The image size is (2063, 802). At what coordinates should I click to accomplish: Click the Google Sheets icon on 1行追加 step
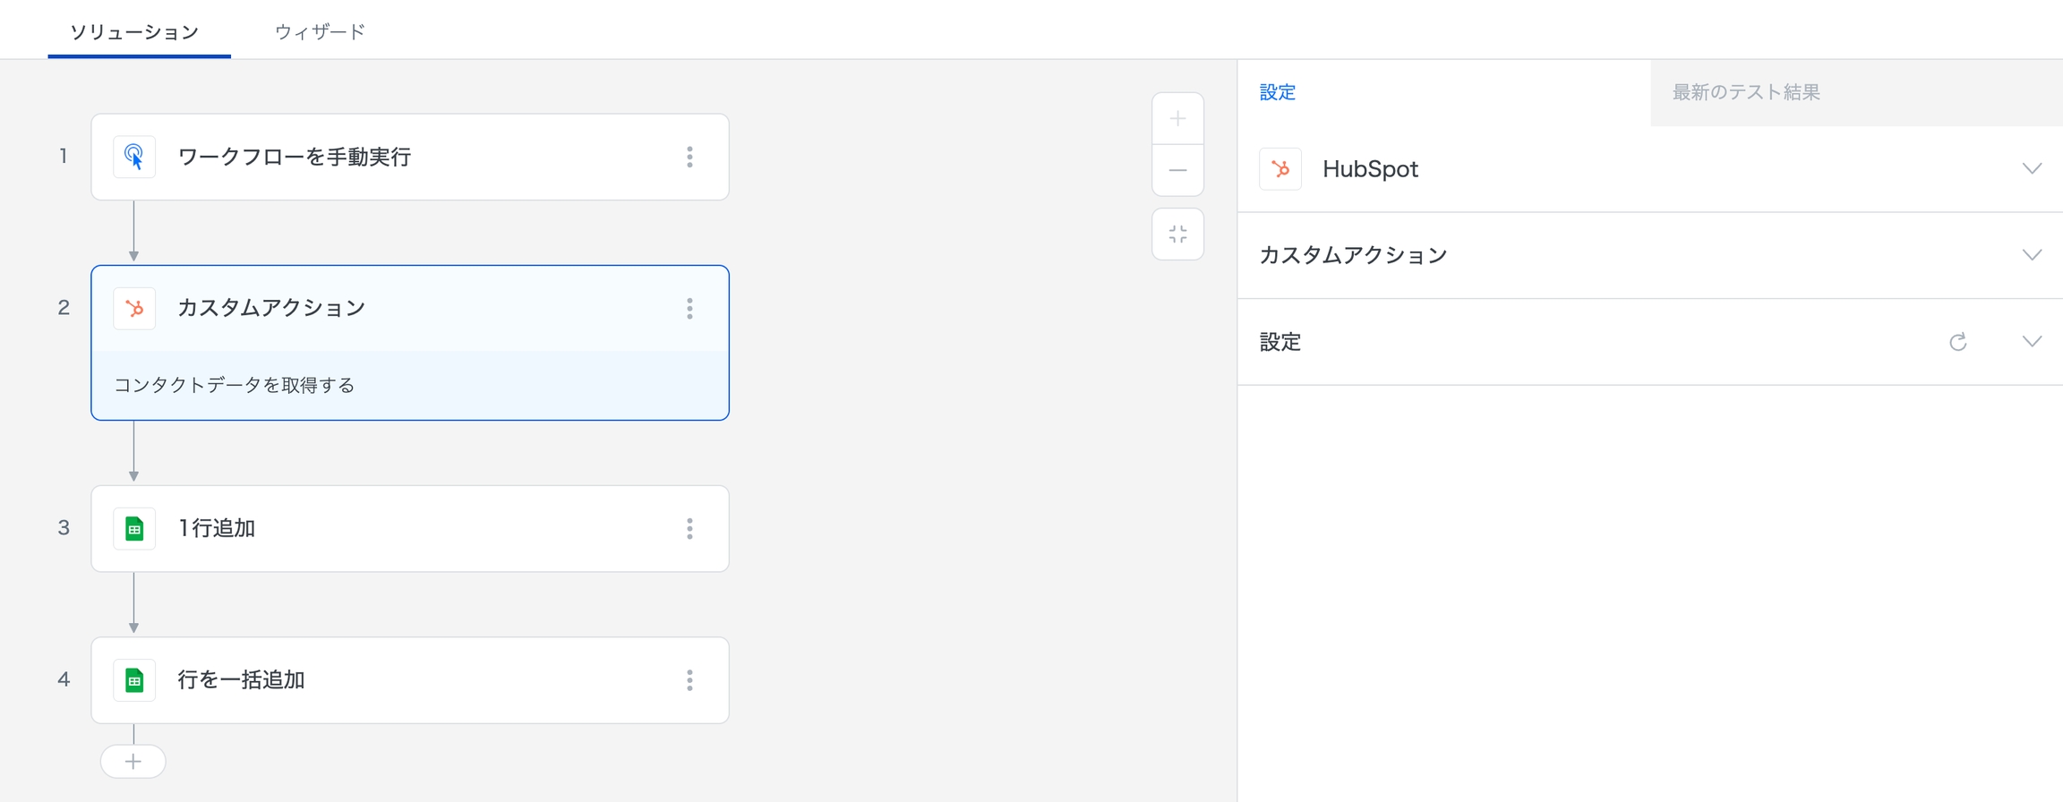tap(134, 529)
